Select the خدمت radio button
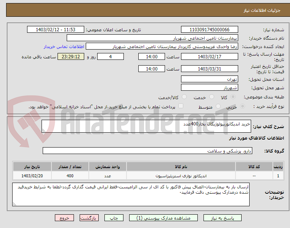This screenshot has height=228, width=290. point(211,96)
